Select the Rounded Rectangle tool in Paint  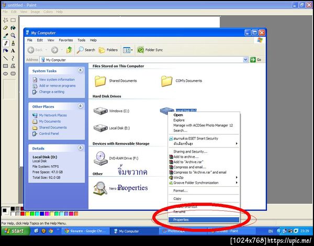tap(13, 73)
